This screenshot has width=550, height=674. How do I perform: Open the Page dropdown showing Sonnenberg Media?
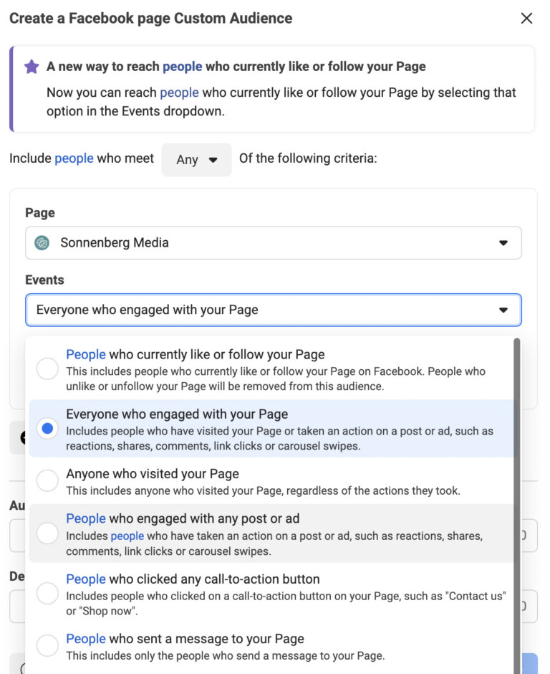coord(272,243)
